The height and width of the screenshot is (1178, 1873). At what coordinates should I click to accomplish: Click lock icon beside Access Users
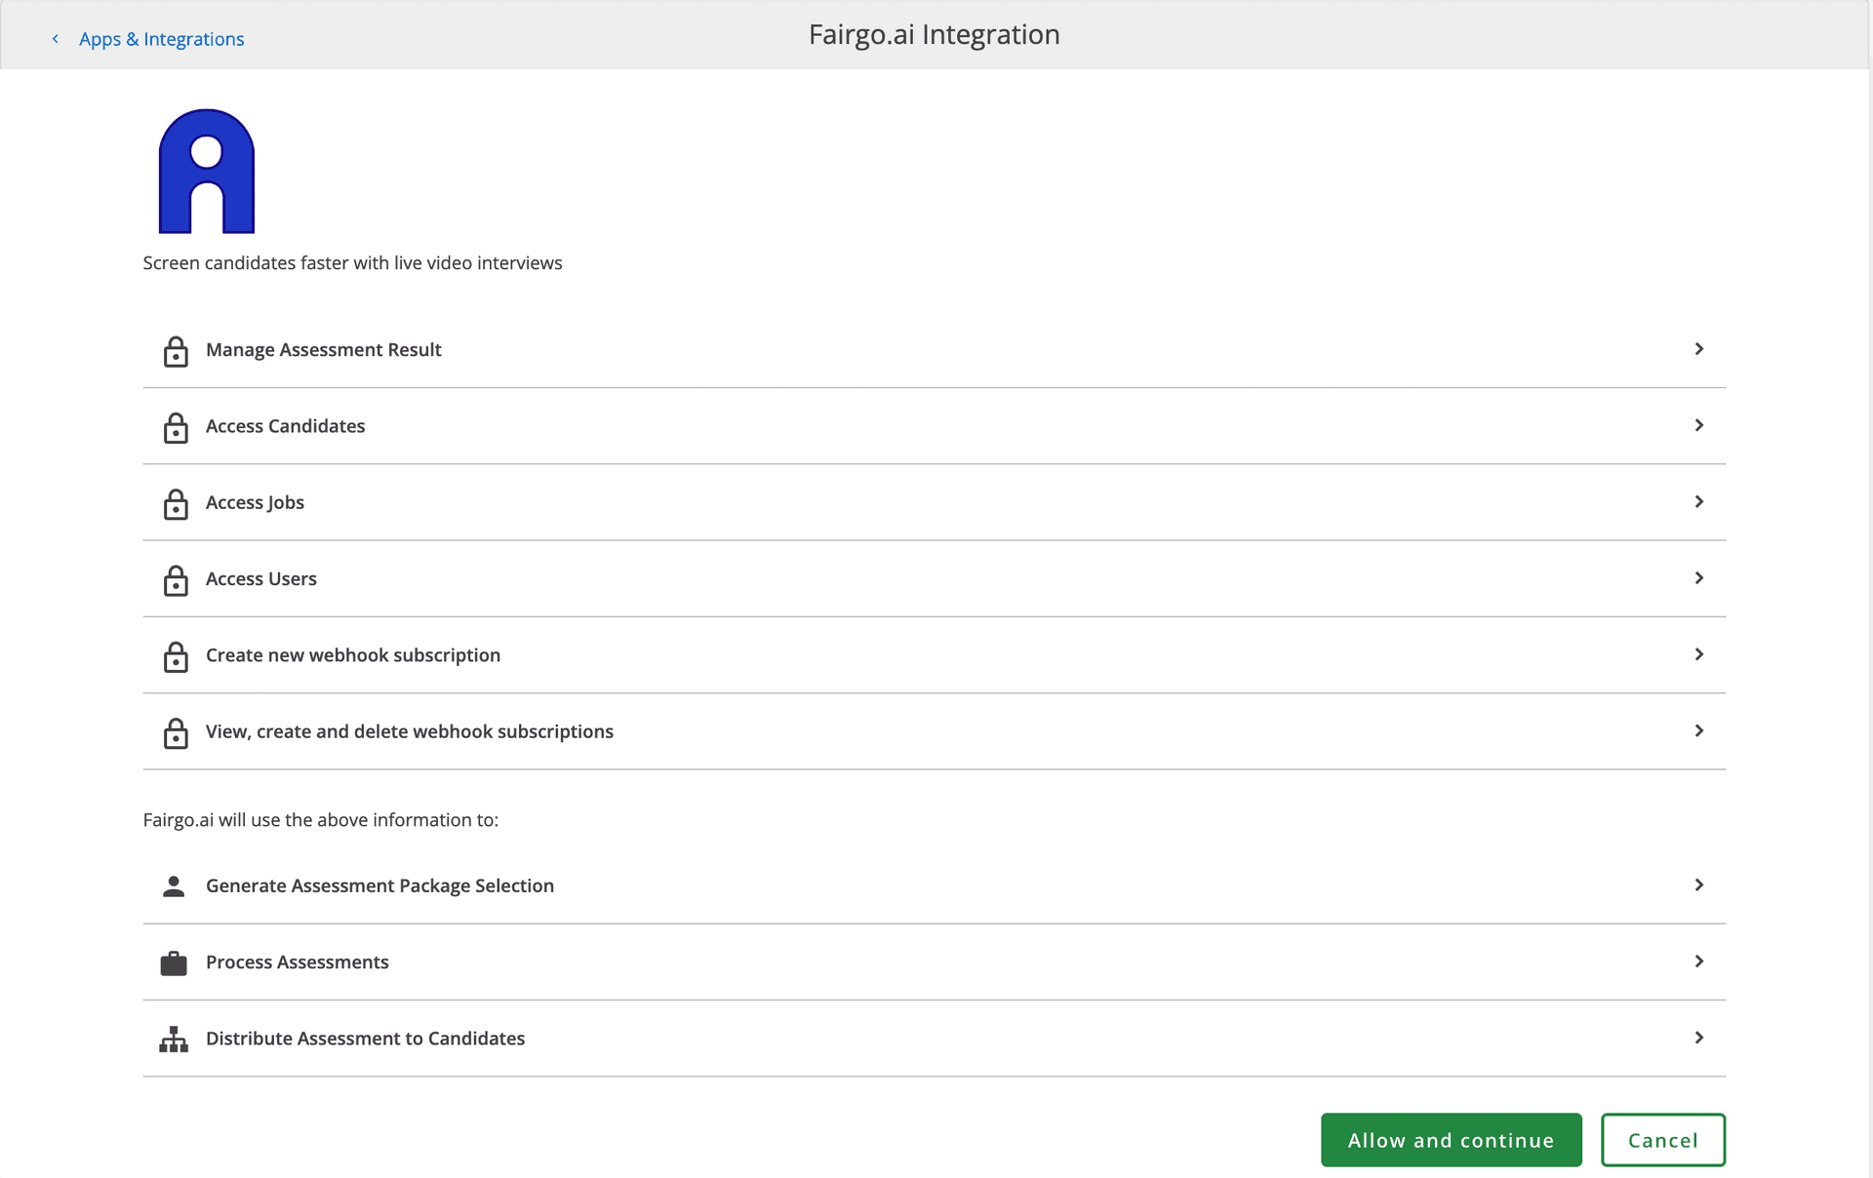coord(176,580)
